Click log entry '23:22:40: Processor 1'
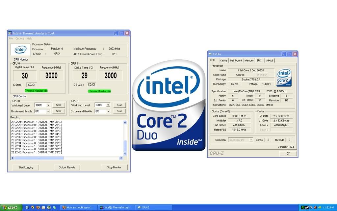 point(37,152)
